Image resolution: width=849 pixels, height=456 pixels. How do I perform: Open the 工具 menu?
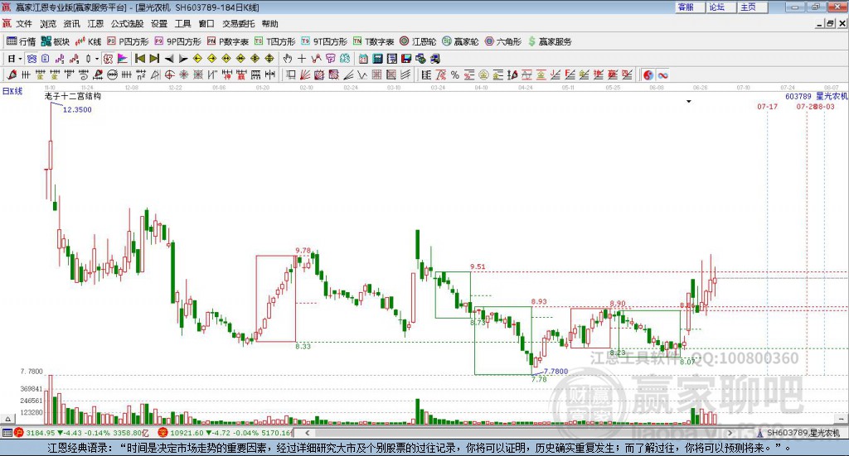pyautogui.click(x=182, y=24)
